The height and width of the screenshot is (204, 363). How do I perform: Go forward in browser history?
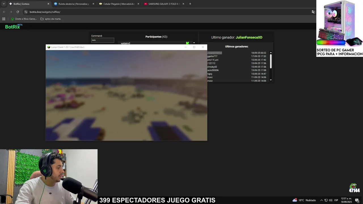[11, 12]
